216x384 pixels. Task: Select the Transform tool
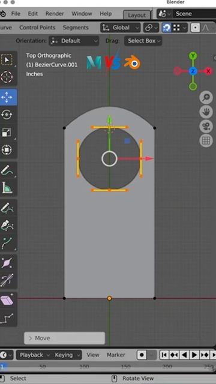[7, 149]
